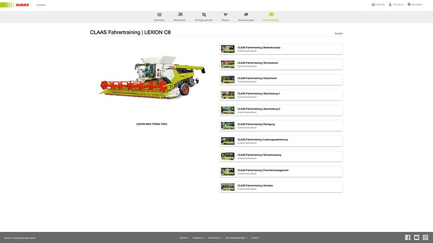Select the Überblick menu label
This screenshot has height=243, width=433.
159,20
